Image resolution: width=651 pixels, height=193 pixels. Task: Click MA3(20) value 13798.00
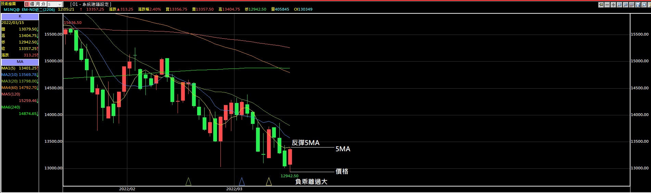coord(28,81)
